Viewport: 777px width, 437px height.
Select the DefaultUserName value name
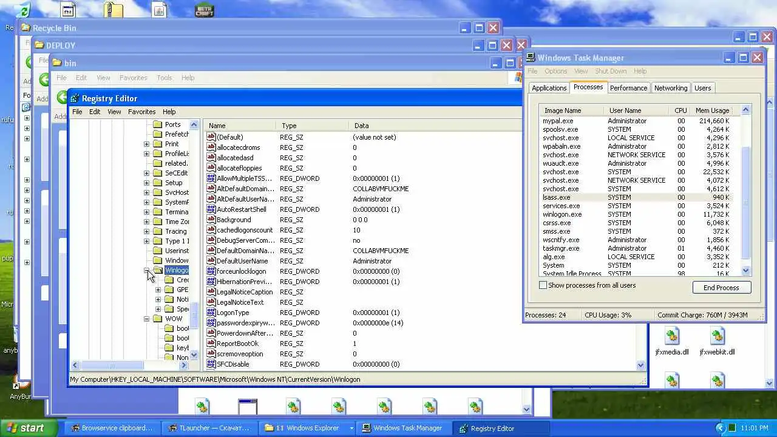pyautogui.click(x=242, y=261)
